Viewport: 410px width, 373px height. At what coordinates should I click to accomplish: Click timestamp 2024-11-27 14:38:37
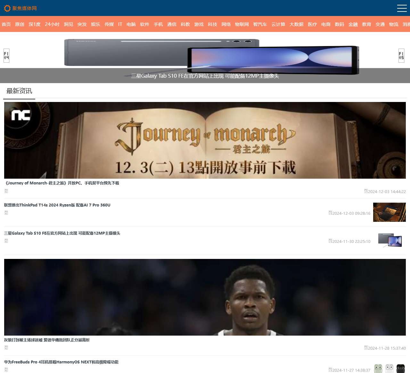(351, 370)
